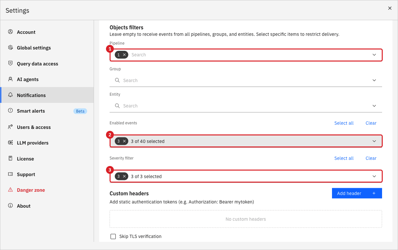
Task: Expand the Pipeline dropdown chevron
Action: [374, 55]
